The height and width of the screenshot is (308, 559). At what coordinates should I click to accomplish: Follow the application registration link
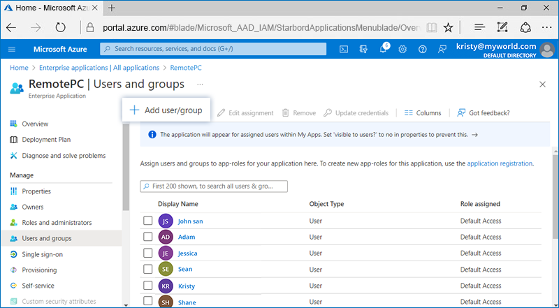coord(499,163)
